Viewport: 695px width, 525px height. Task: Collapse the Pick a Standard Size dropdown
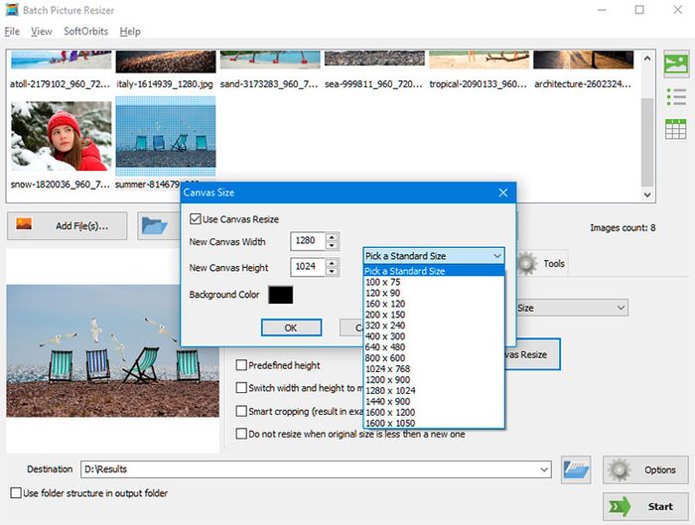pos(496,256)
